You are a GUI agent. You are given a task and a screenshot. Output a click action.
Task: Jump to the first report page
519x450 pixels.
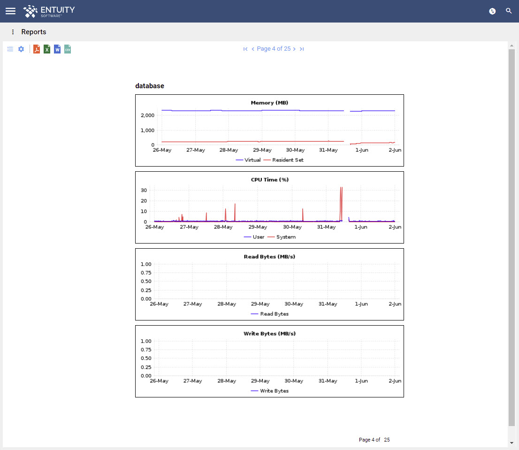pos(245,49)
